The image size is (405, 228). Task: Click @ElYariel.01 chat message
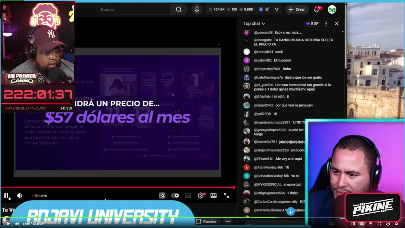277,159
